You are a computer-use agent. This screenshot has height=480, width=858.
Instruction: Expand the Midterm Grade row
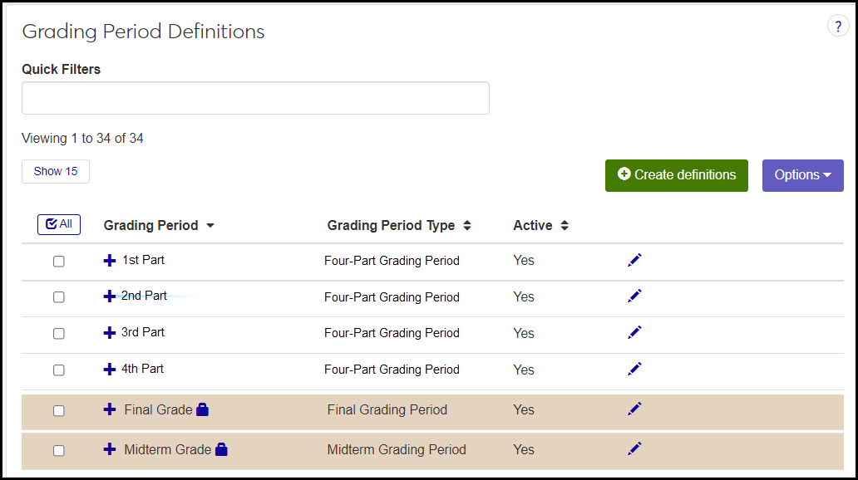[x=110, y=449]
